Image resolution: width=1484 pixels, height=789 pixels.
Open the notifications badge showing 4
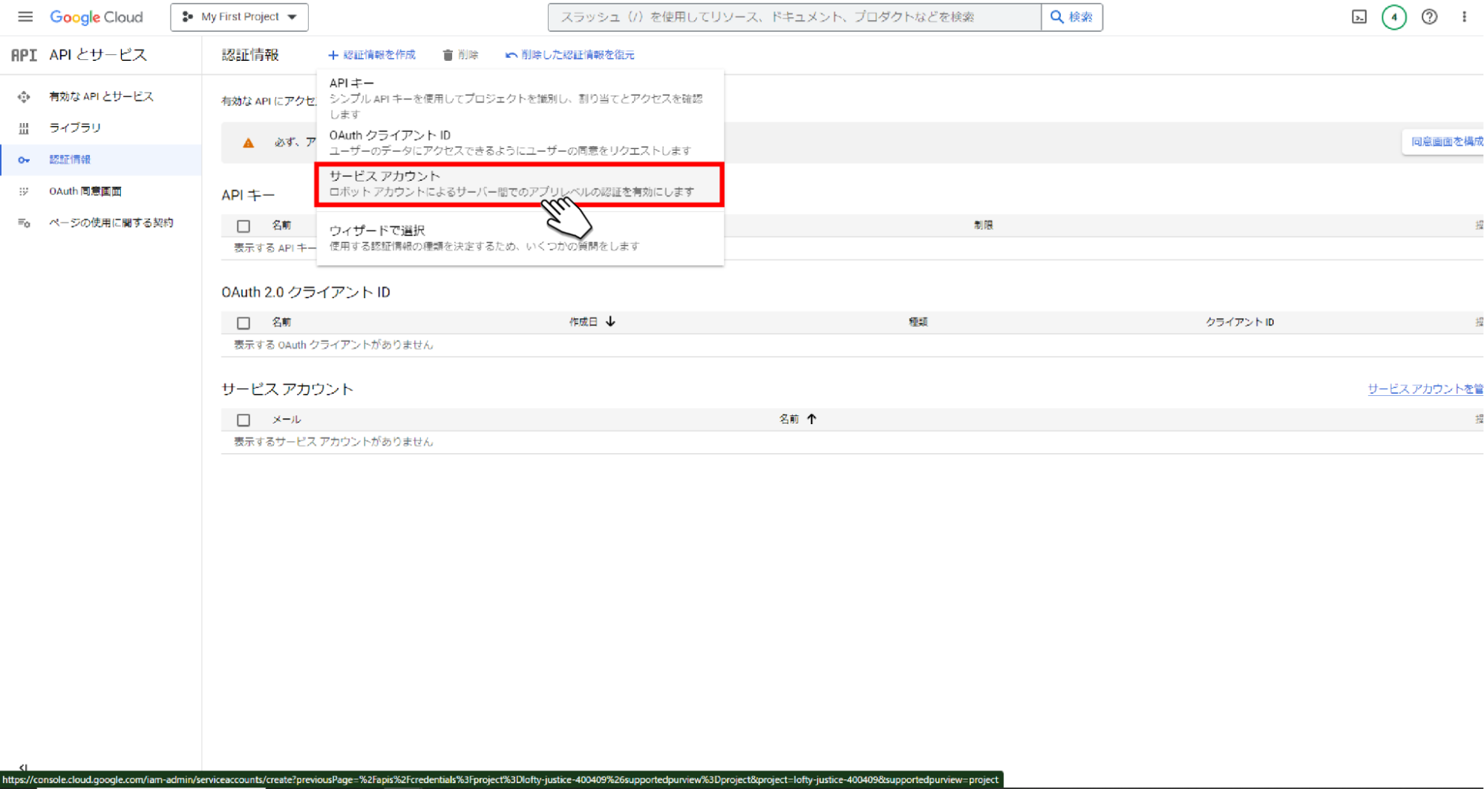(1393, 17)
